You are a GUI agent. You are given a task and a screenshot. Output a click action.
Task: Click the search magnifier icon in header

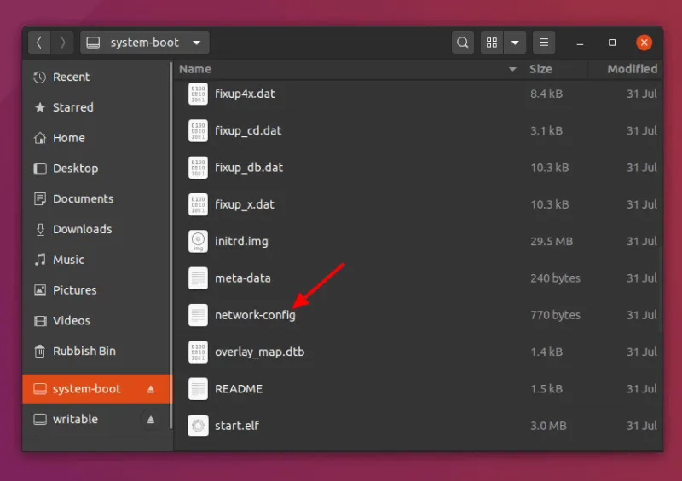tap(462, 43)
